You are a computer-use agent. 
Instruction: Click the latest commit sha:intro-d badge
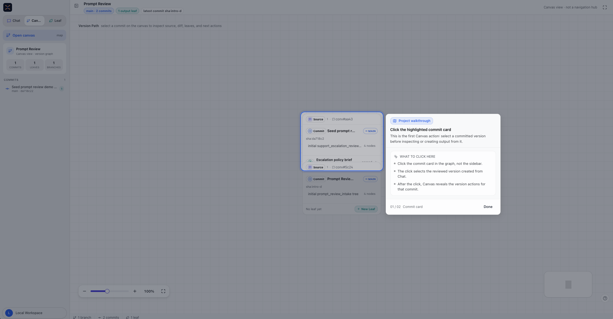click(x=162, y=11)
